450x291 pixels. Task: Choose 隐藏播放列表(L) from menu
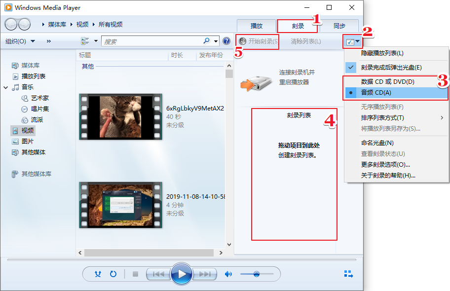(x=396, y=53)
